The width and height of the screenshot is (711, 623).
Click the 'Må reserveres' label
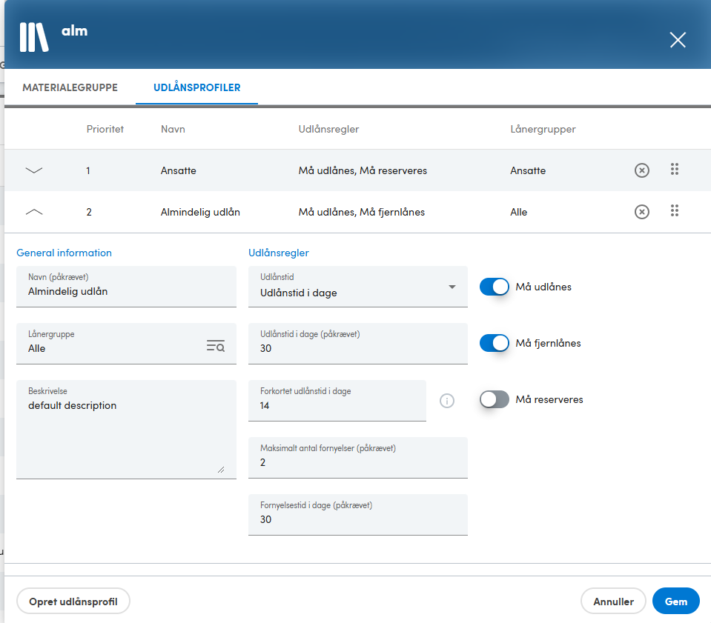[549, 399]
